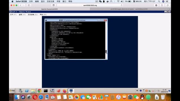Image resolution: width=180 pixels, height=101 pixels.
Task: Click the cmd.exe window title bar
Action: pyautogui.click(x=72, y=20)
